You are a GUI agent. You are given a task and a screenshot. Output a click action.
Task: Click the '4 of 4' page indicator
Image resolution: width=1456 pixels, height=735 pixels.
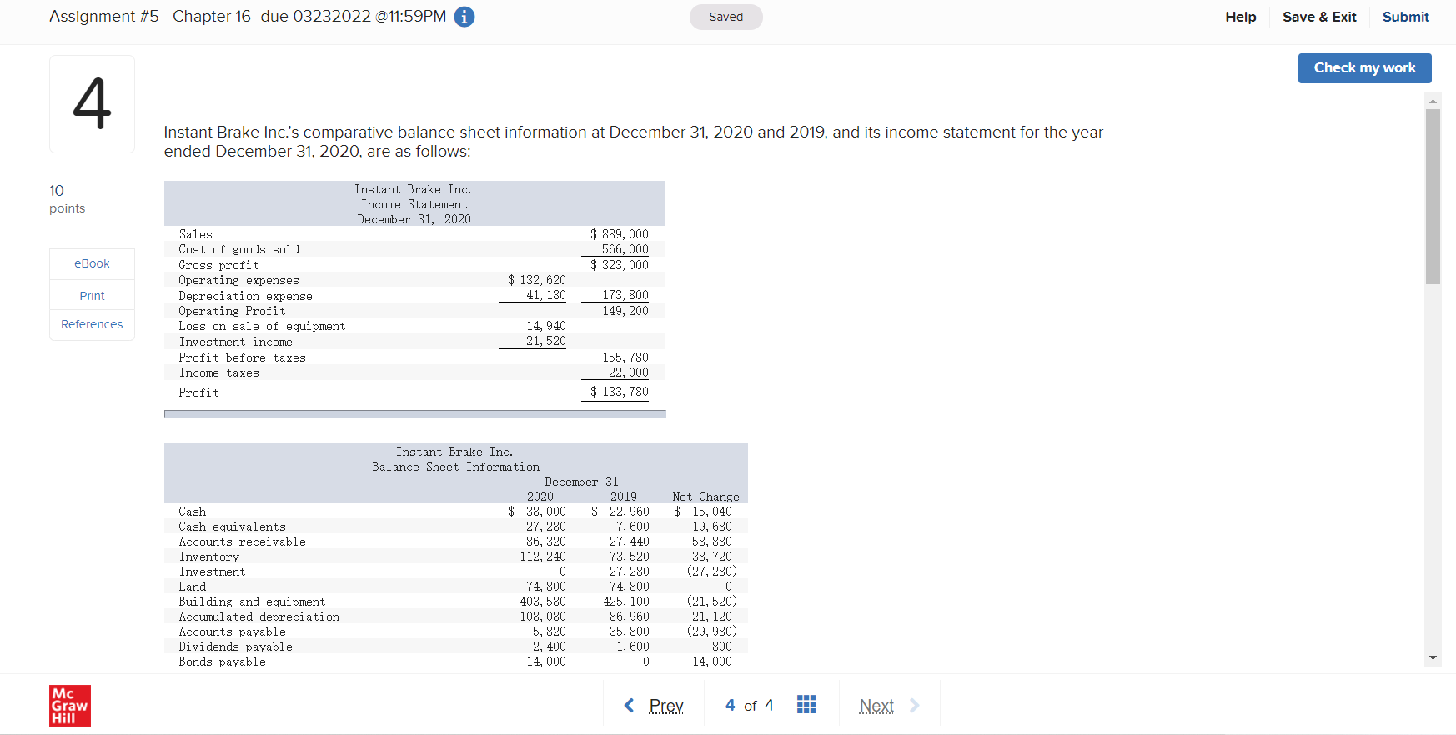tap(750, 706)
